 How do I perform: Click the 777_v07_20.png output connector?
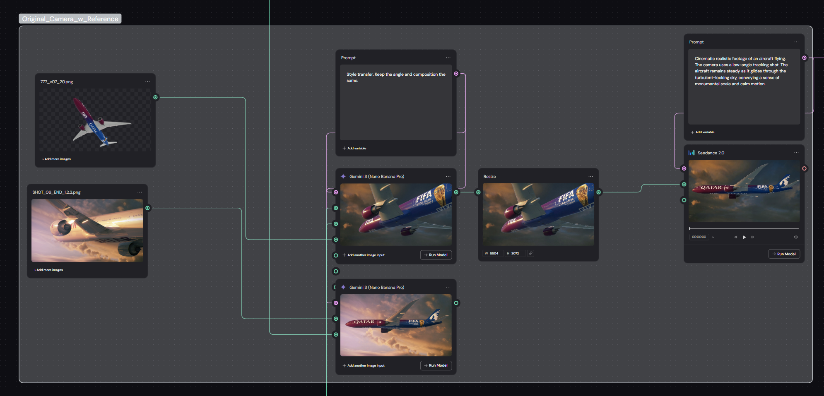[x=155, y=97]
